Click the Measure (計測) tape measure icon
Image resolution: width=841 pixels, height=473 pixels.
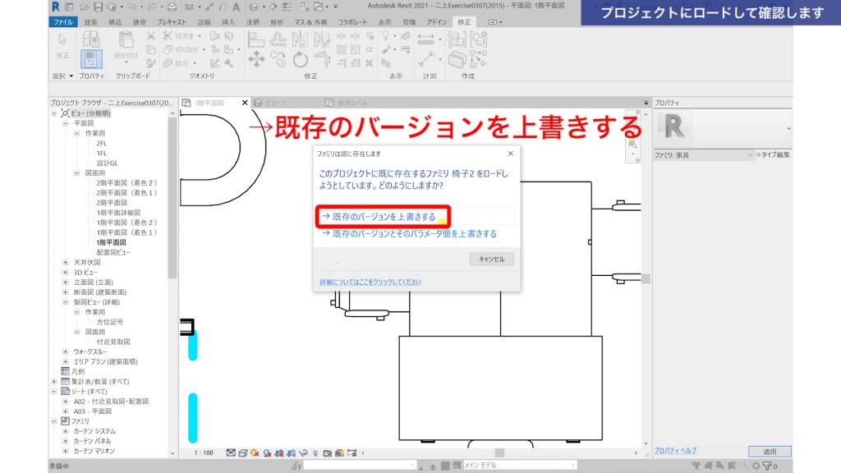click(x=426, y=58)
